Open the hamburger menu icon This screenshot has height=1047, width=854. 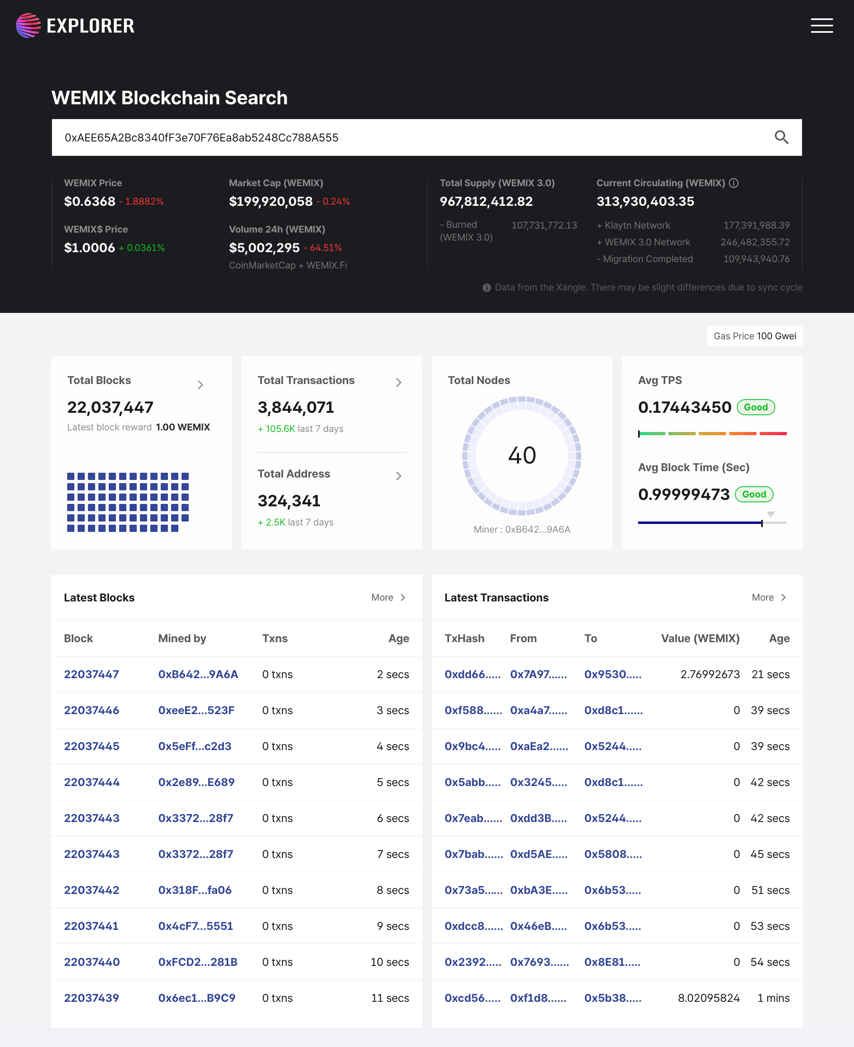pos(821,26)
